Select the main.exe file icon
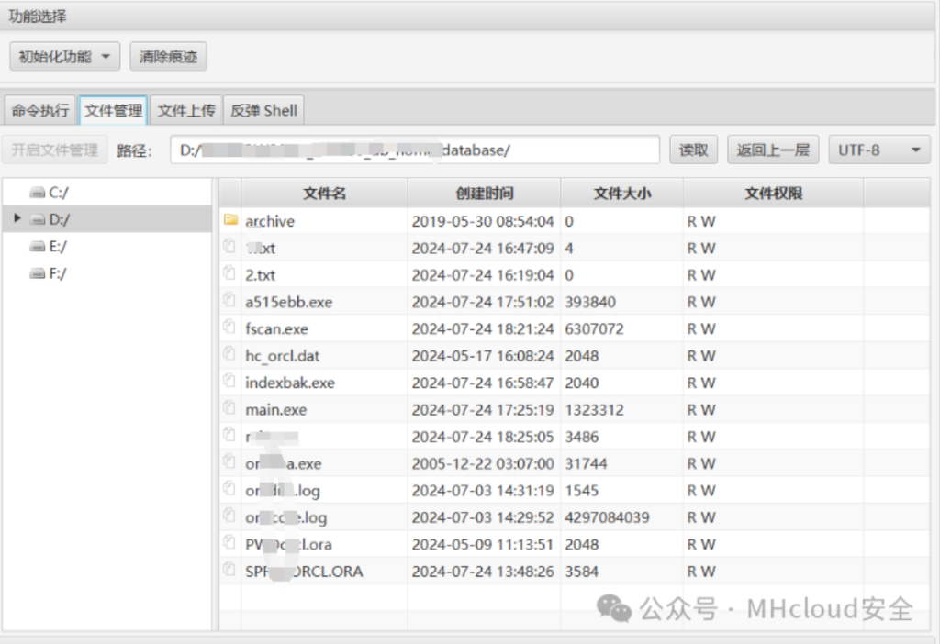The height and width of the screenshot is (644, 940). point(231,409)
